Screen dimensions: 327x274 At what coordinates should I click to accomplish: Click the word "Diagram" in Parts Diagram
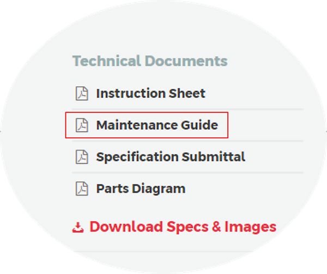(x=159, y=190)
